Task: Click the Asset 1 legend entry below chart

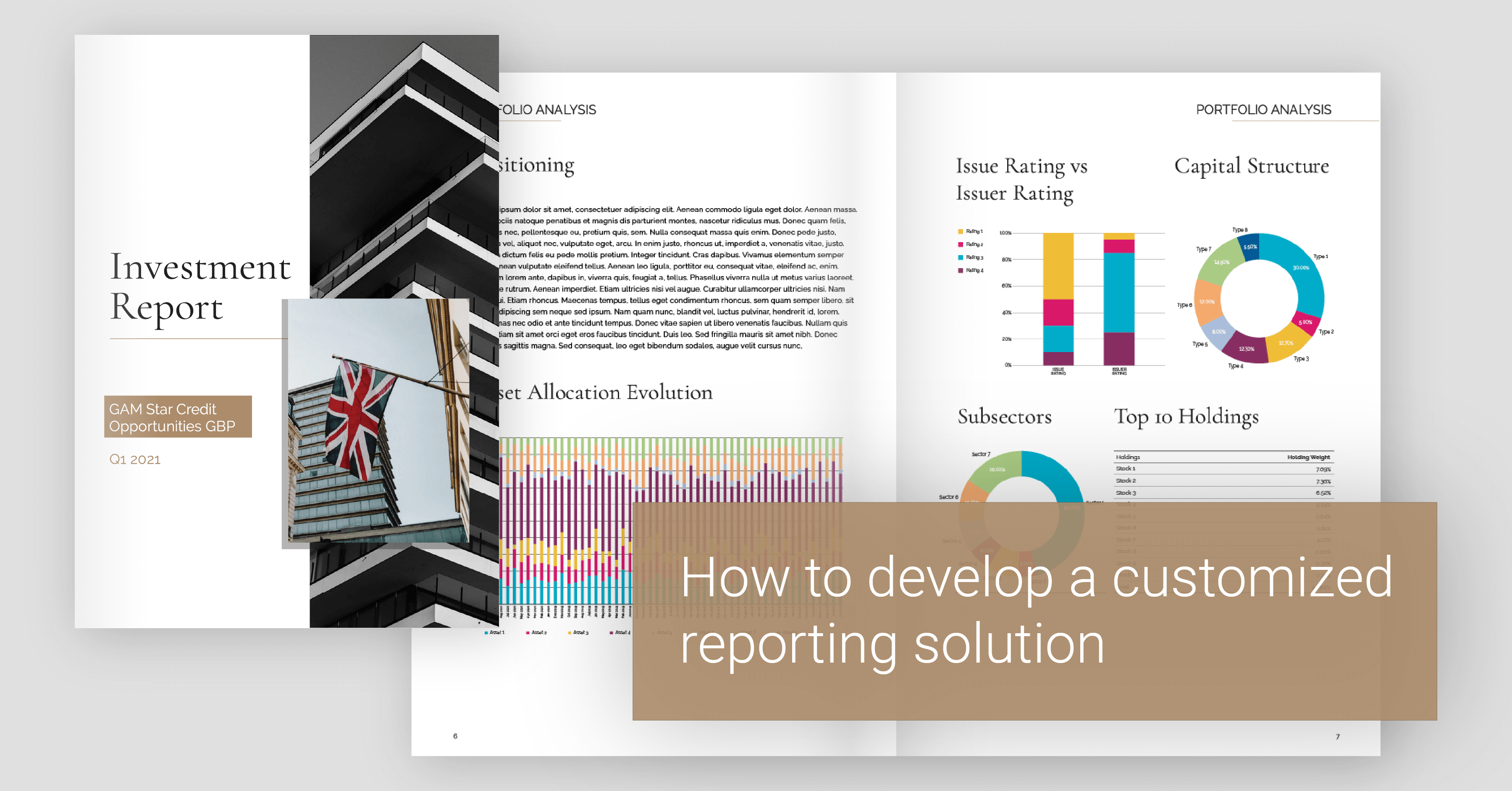Action: [494, 633]
